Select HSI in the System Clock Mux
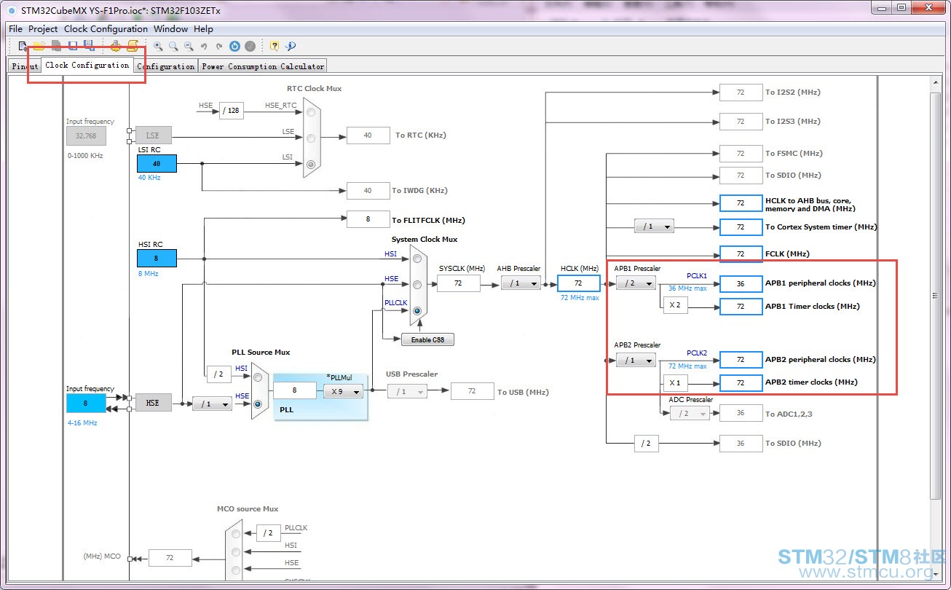 [x=417, y=258]
